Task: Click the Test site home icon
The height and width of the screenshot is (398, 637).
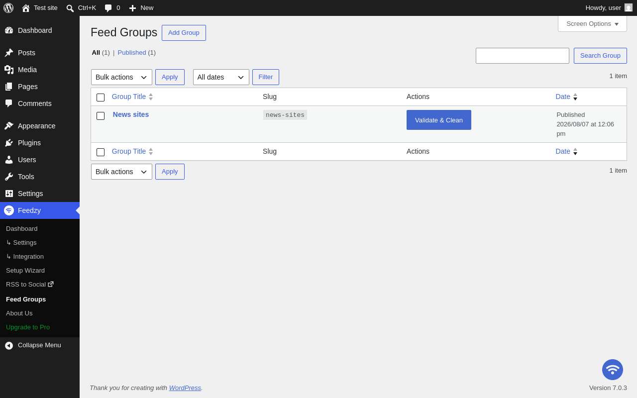Action: tap(26, 8)
